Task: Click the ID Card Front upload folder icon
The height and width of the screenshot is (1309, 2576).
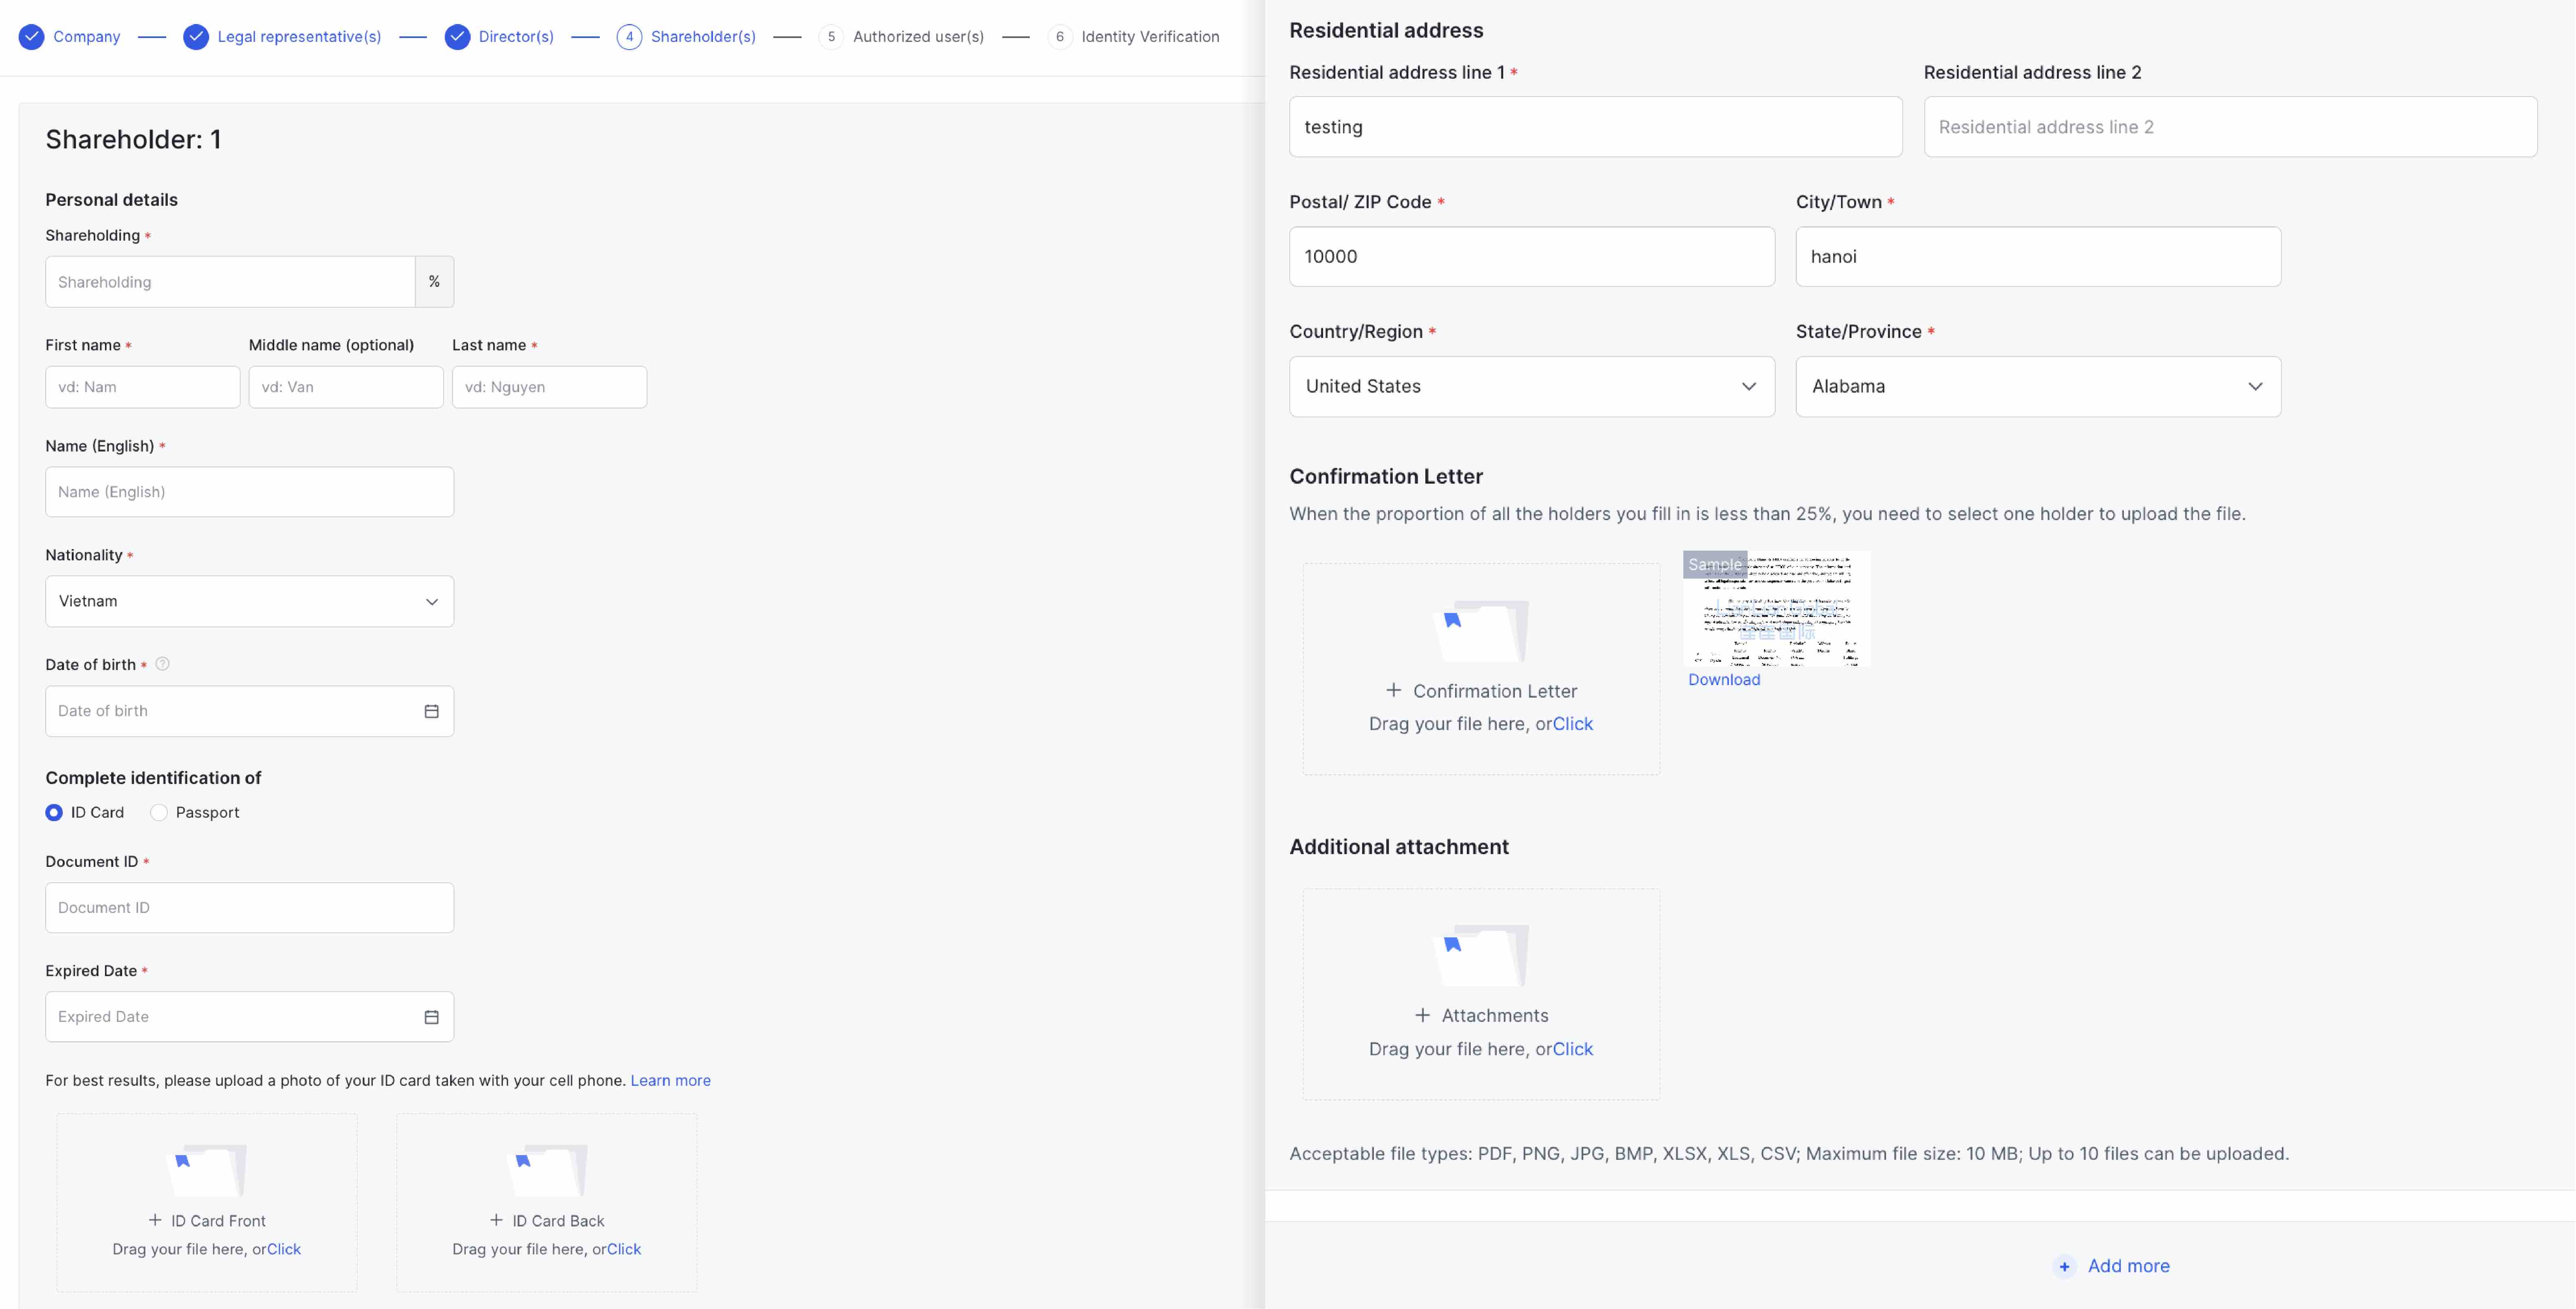Action: (x=207, y=1170)
